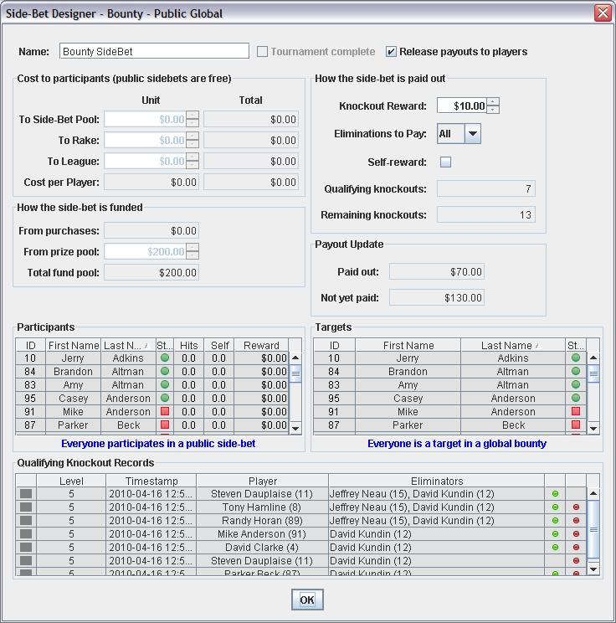Sort participants by Hits column header
The width and height of the screenshot is (616, 623).
(x=188, y=345)
